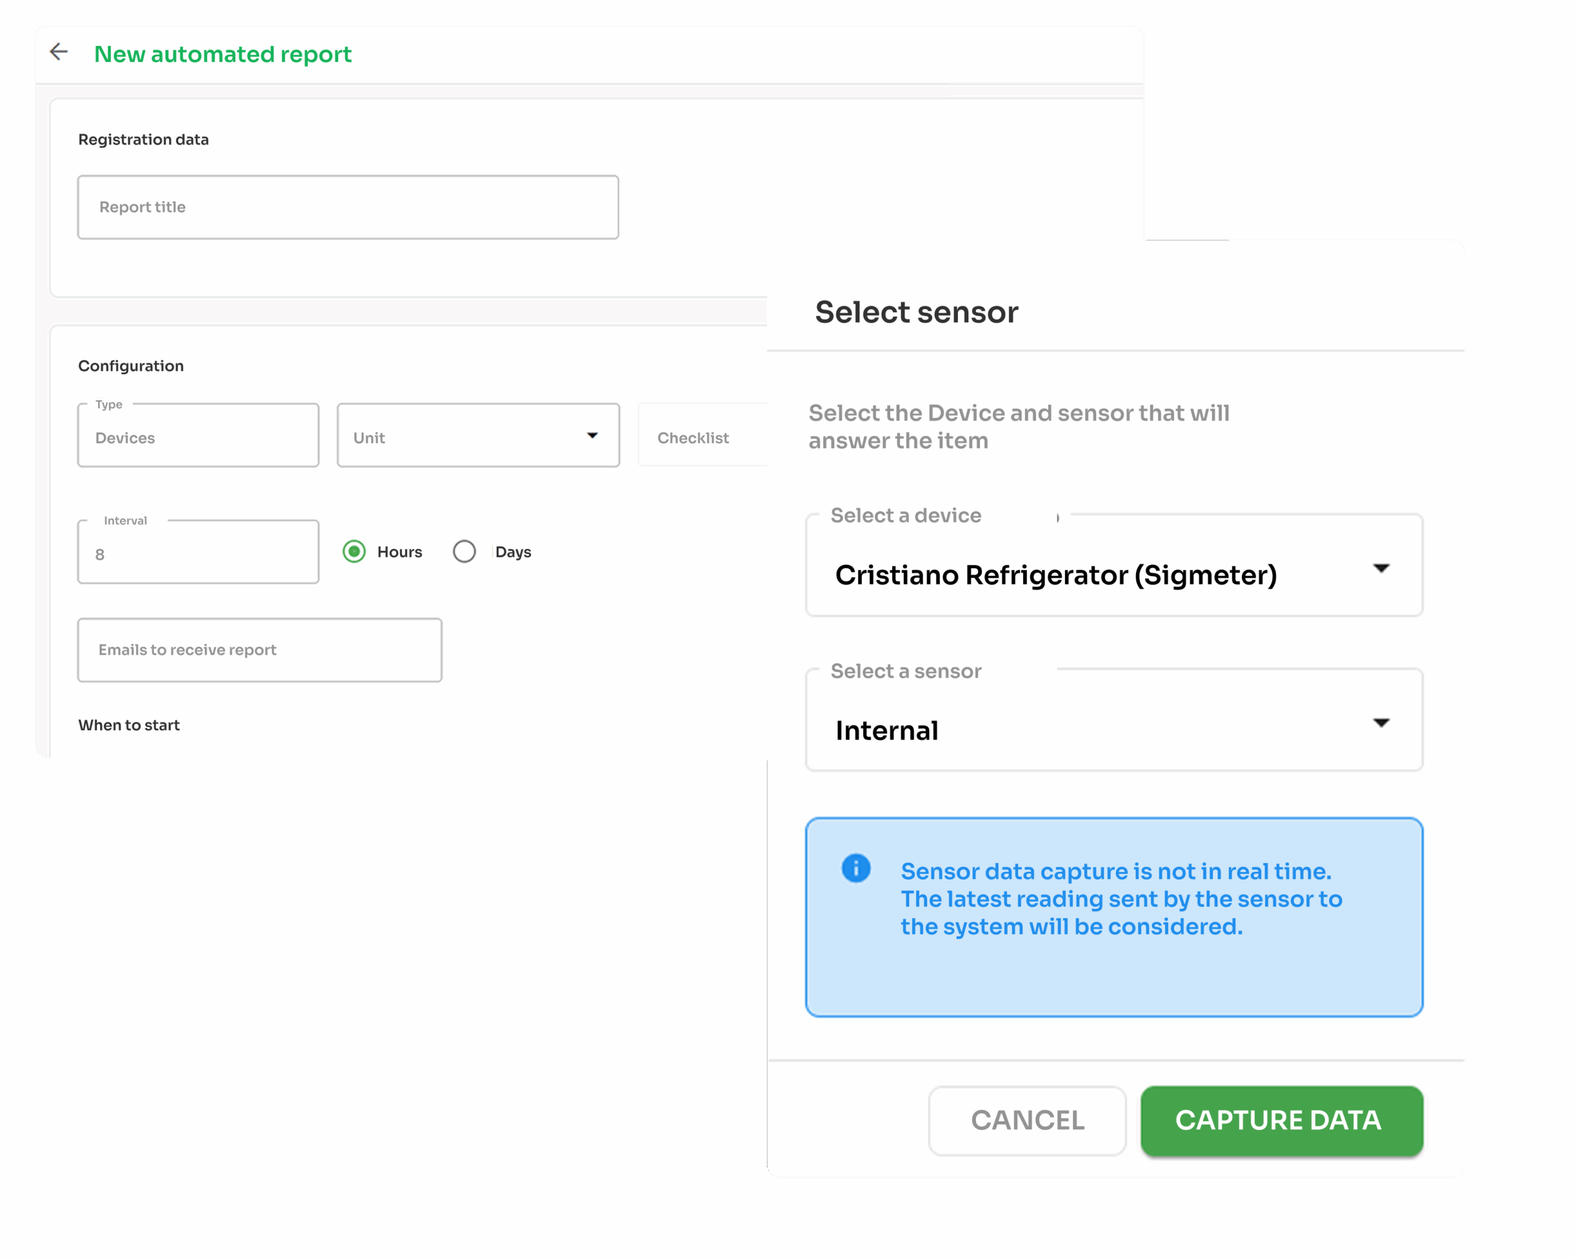The height and width of the screenshot is (1259, 1574).
Task: Click the device dropdown caret icon
Action: [1380, 568]
